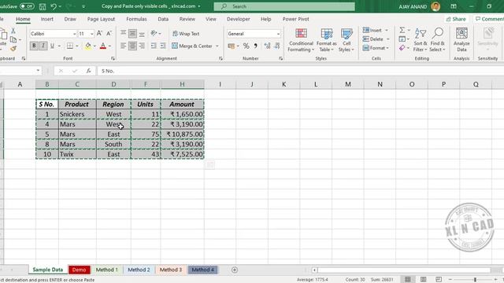Open the Power Pivot ribbon tab
The height and width of the screenshot is (283, 504).
(296, 19)
